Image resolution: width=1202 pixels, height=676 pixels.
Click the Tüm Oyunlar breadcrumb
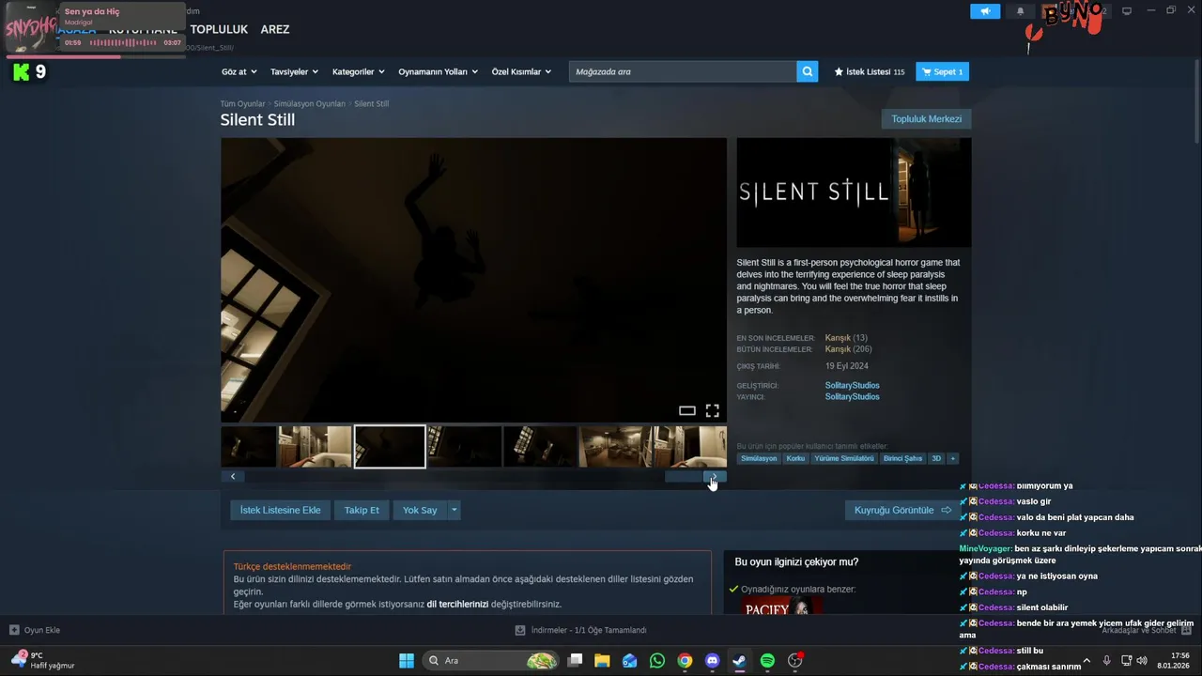tap(242, 103)
